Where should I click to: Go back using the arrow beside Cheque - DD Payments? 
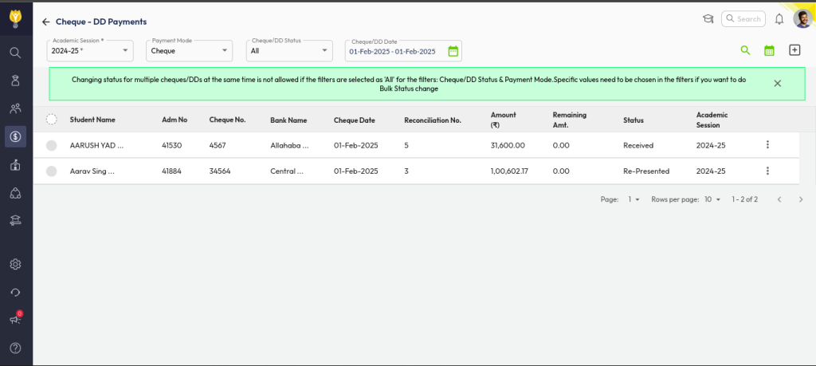point(46,22)
